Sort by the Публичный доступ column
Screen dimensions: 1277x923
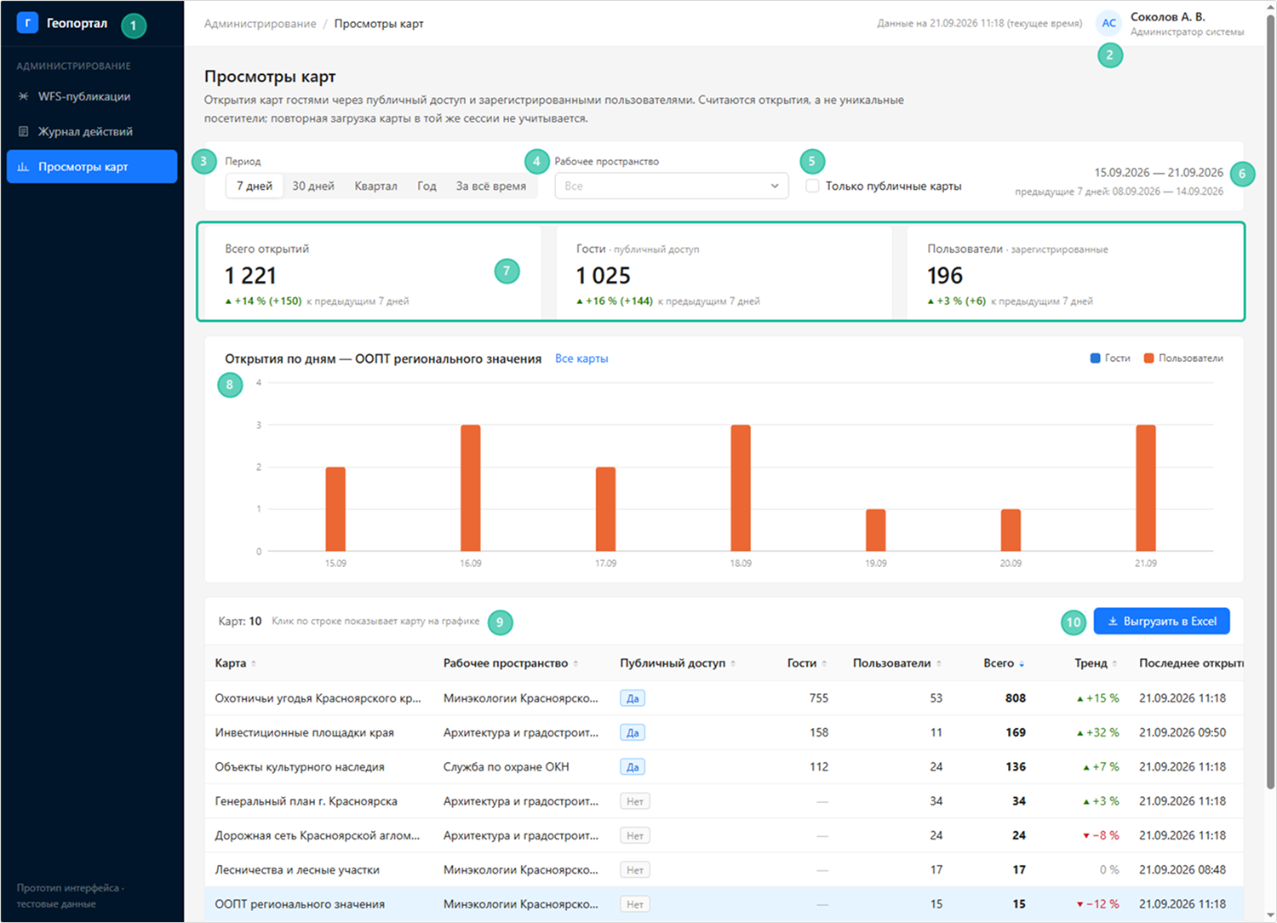(678, 663)
